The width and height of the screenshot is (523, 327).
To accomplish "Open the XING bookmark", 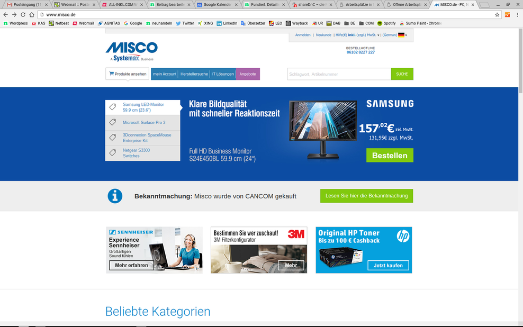I will point(205,23).
